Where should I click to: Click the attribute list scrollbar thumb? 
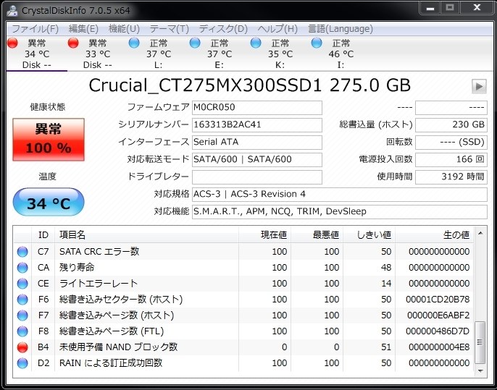pyautogui.click(x=480, y=342)
